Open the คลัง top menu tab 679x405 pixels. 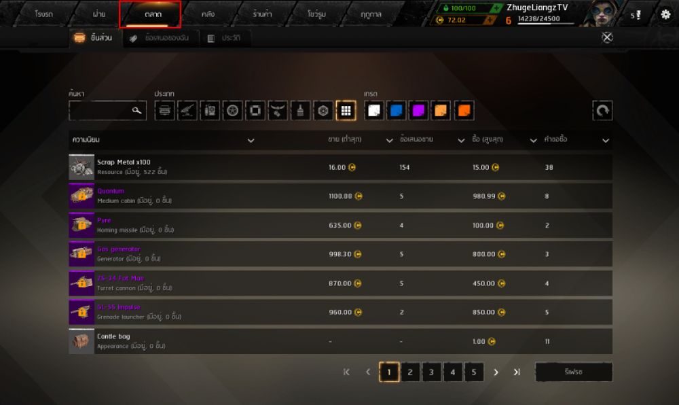click(208, 14)
